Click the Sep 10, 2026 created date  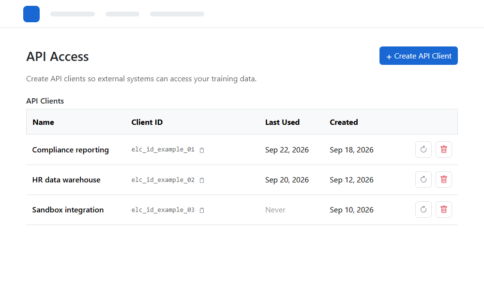coord(351,210)
